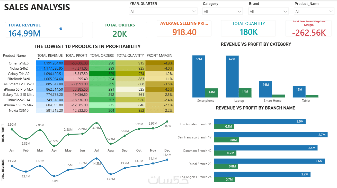Click the TOTAL ORDERS column header
Viewport: 337px width, 188px height.
pyautogui.click(x=102, y=55)
